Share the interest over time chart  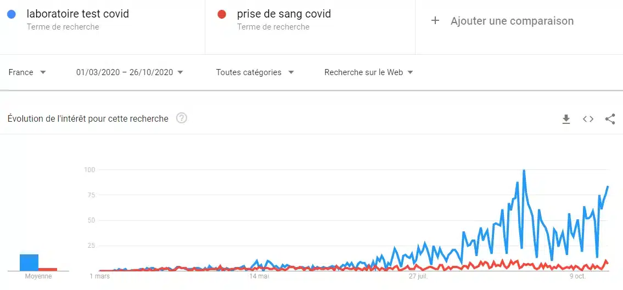click(x=610, y=119)
